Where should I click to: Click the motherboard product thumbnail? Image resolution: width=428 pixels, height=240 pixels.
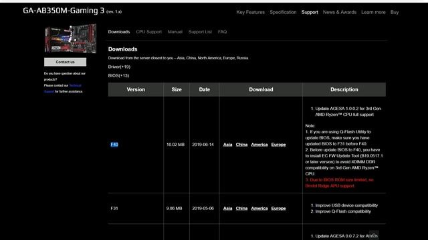pos(70,39)
